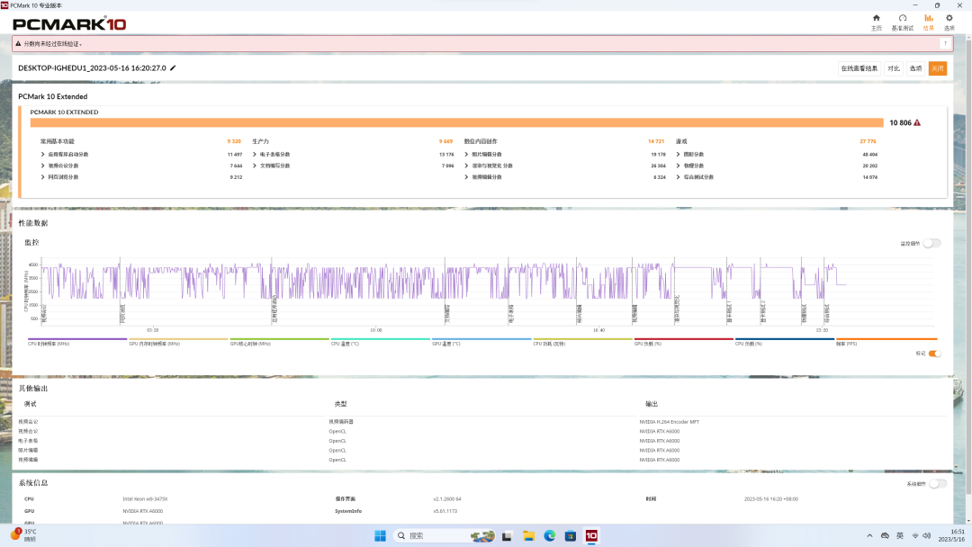Image resolution: width=972 pixels, height=547 pixels.
Task: Expand 综合测试分数 row
Action: tap(679, 177)
